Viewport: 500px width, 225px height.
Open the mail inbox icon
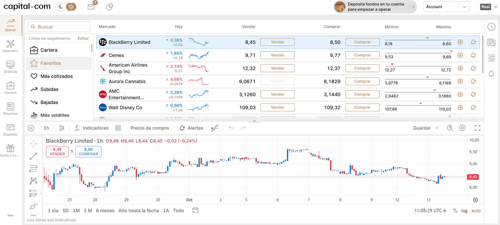(91, 7)
